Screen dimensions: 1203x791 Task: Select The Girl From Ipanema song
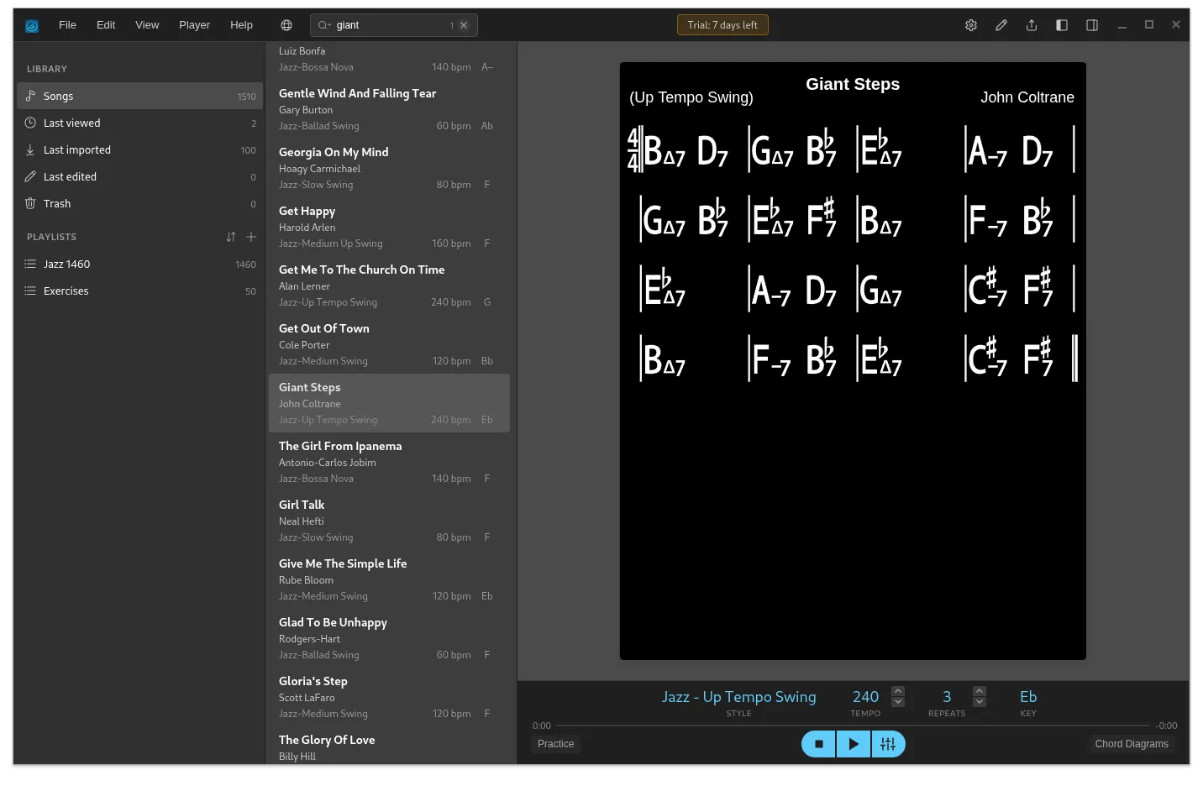[389, 462]
